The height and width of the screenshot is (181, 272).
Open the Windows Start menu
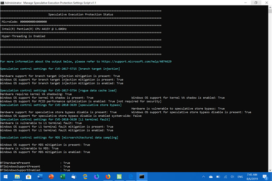point(5,177)
